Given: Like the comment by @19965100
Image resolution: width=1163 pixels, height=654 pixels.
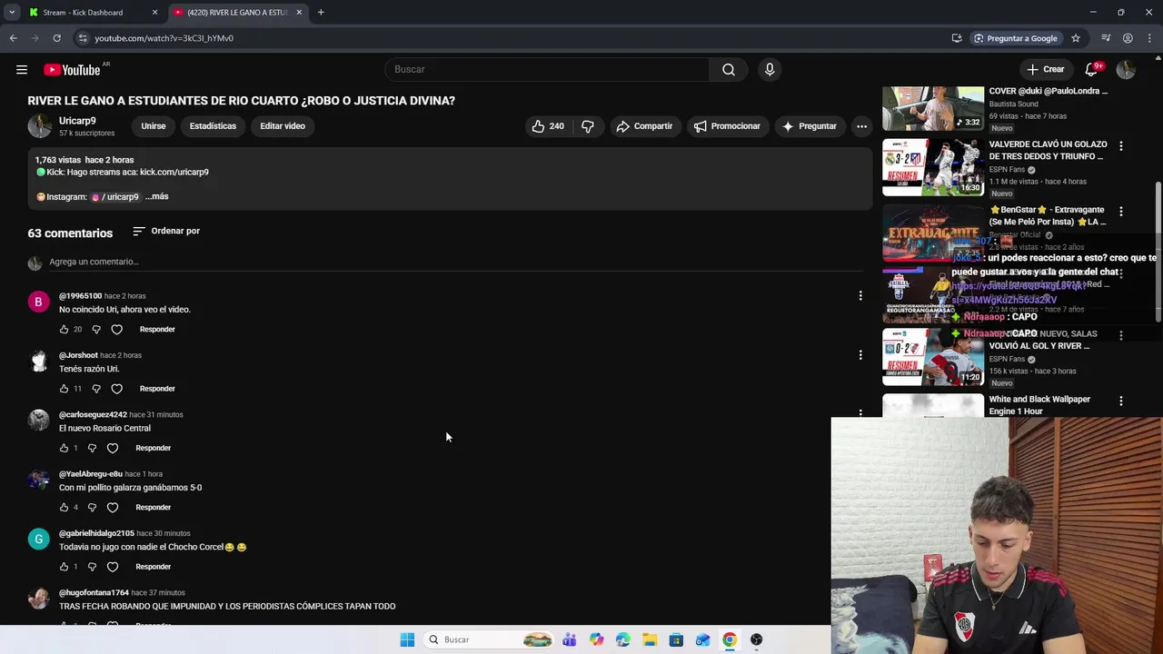Looking at the screenshot, I should (64, 329).
